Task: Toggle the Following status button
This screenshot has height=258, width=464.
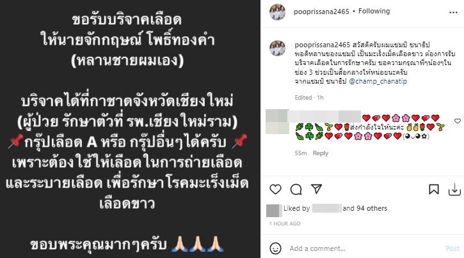Action: (374, 11)
